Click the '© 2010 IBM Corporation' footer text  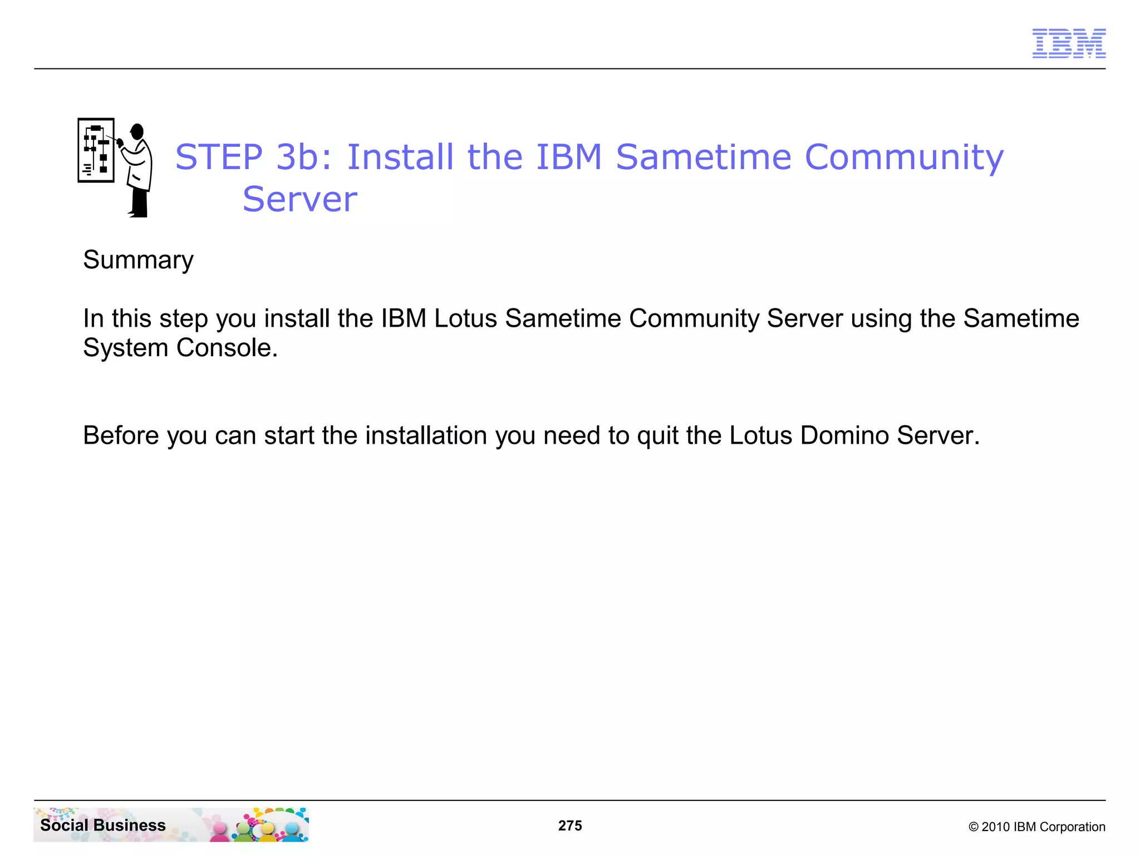click(1037, 827)
